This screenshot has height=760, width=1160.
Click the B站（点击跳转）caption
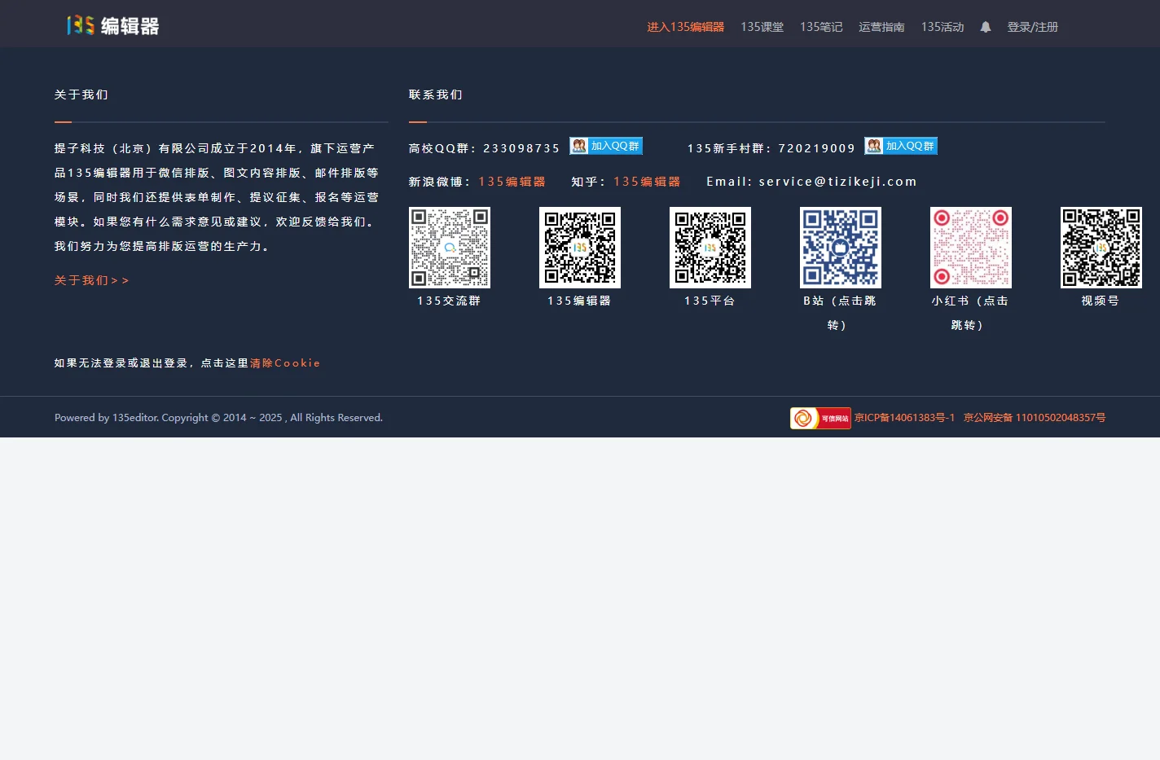pyautogui.click(x=840, y=313)
